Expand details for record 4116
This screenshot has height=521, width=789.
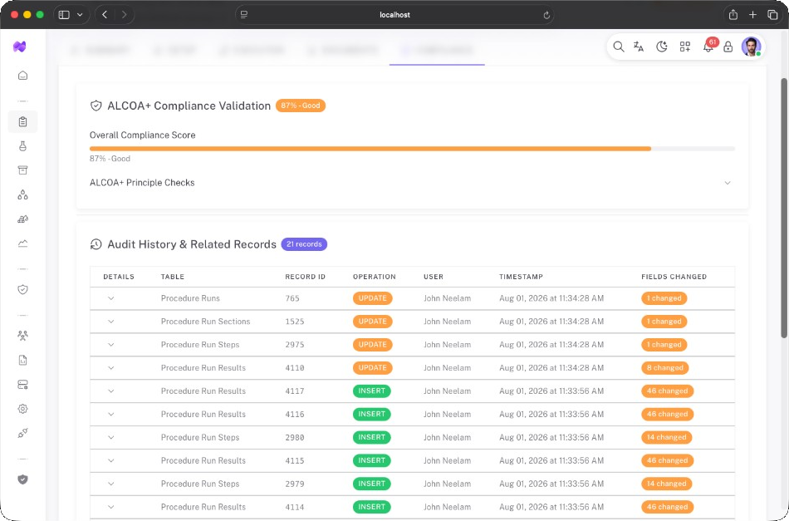tap(110, 414)
